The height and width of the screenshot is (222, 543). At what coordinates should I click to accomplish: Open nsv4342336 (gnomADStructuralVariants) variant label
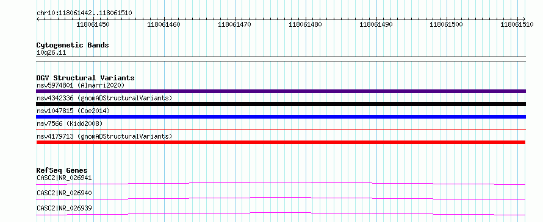(x=104, y=98)
